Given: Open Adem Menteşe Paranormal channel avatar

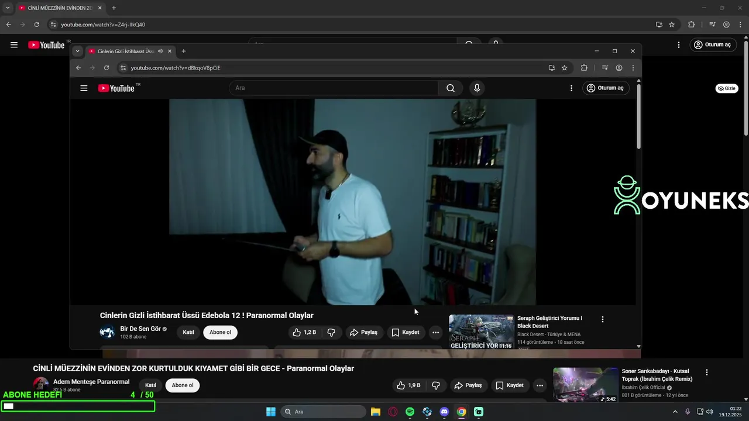Looking at the screenshot, I should pos(41,385).
